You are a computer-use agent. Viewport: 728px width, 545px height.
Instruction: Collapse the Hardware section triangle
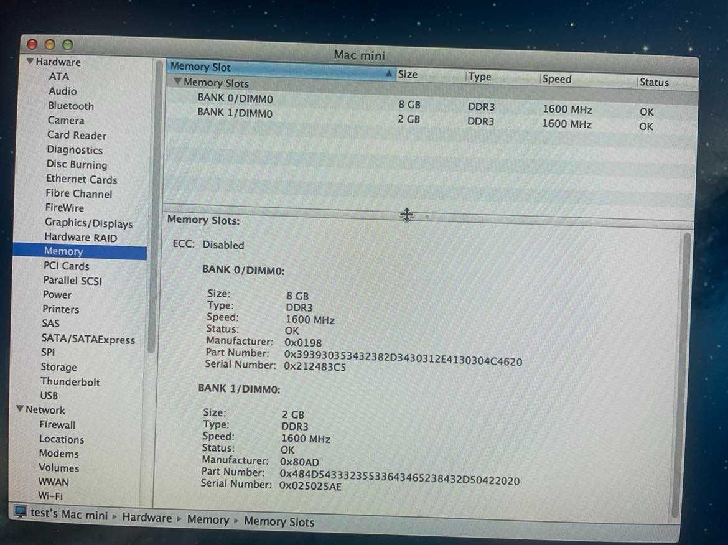(30, 61)
